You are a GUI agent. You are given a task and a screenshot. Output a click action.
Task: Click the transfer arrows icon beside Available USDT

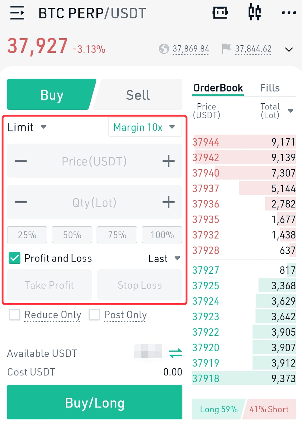pos(176,353)
